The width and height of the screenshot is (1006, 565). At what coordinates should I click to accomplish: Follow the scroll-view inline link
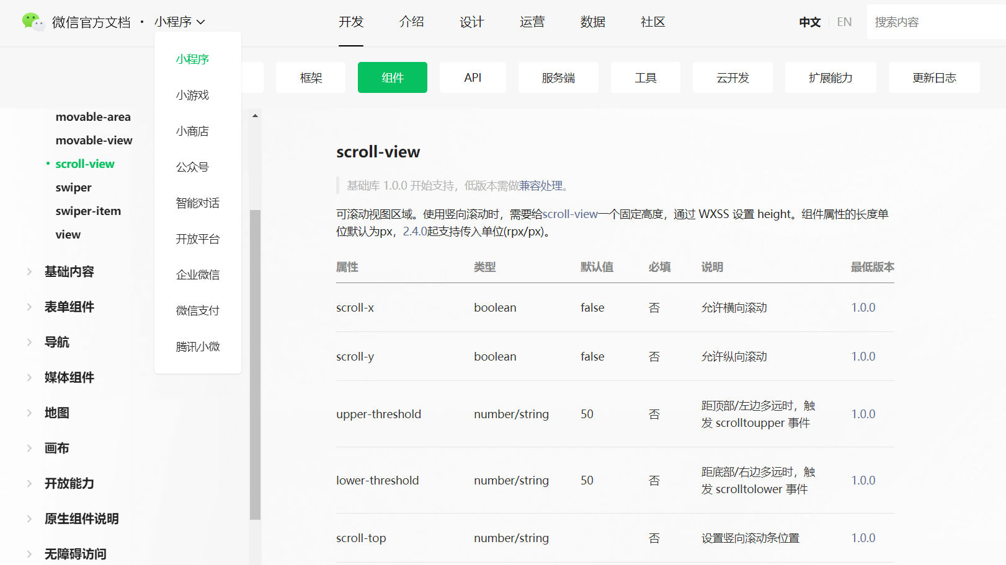(570, 214)
